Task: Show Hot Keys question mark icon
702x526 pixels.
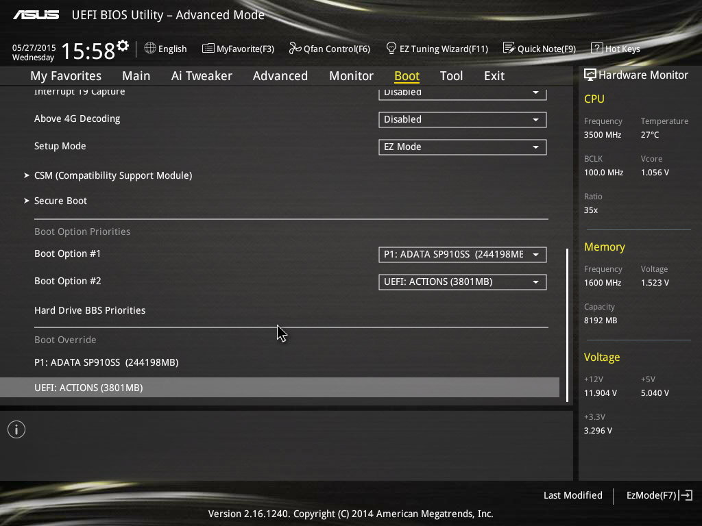Action: (597, 48)
